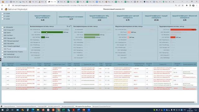The image size is (199, 112).
Task: Click the Средний Коэффициент автономии 0.17 card
Action: click(71, 18)
